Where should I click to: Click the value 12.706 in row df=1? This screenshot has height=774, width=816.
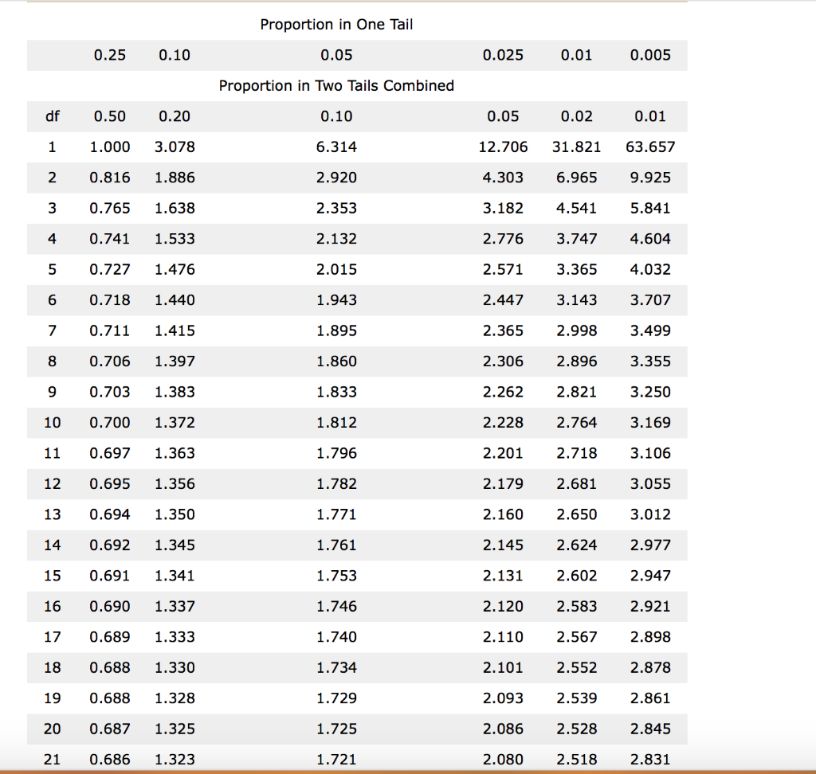point(504,147)
